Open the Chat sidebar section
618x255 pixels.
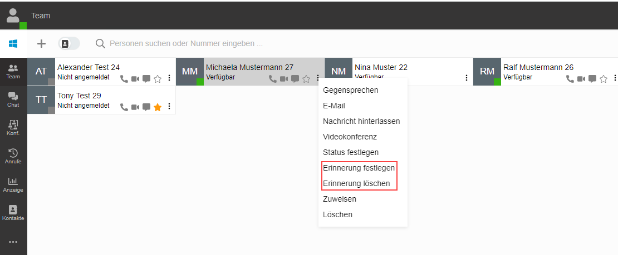13,100
